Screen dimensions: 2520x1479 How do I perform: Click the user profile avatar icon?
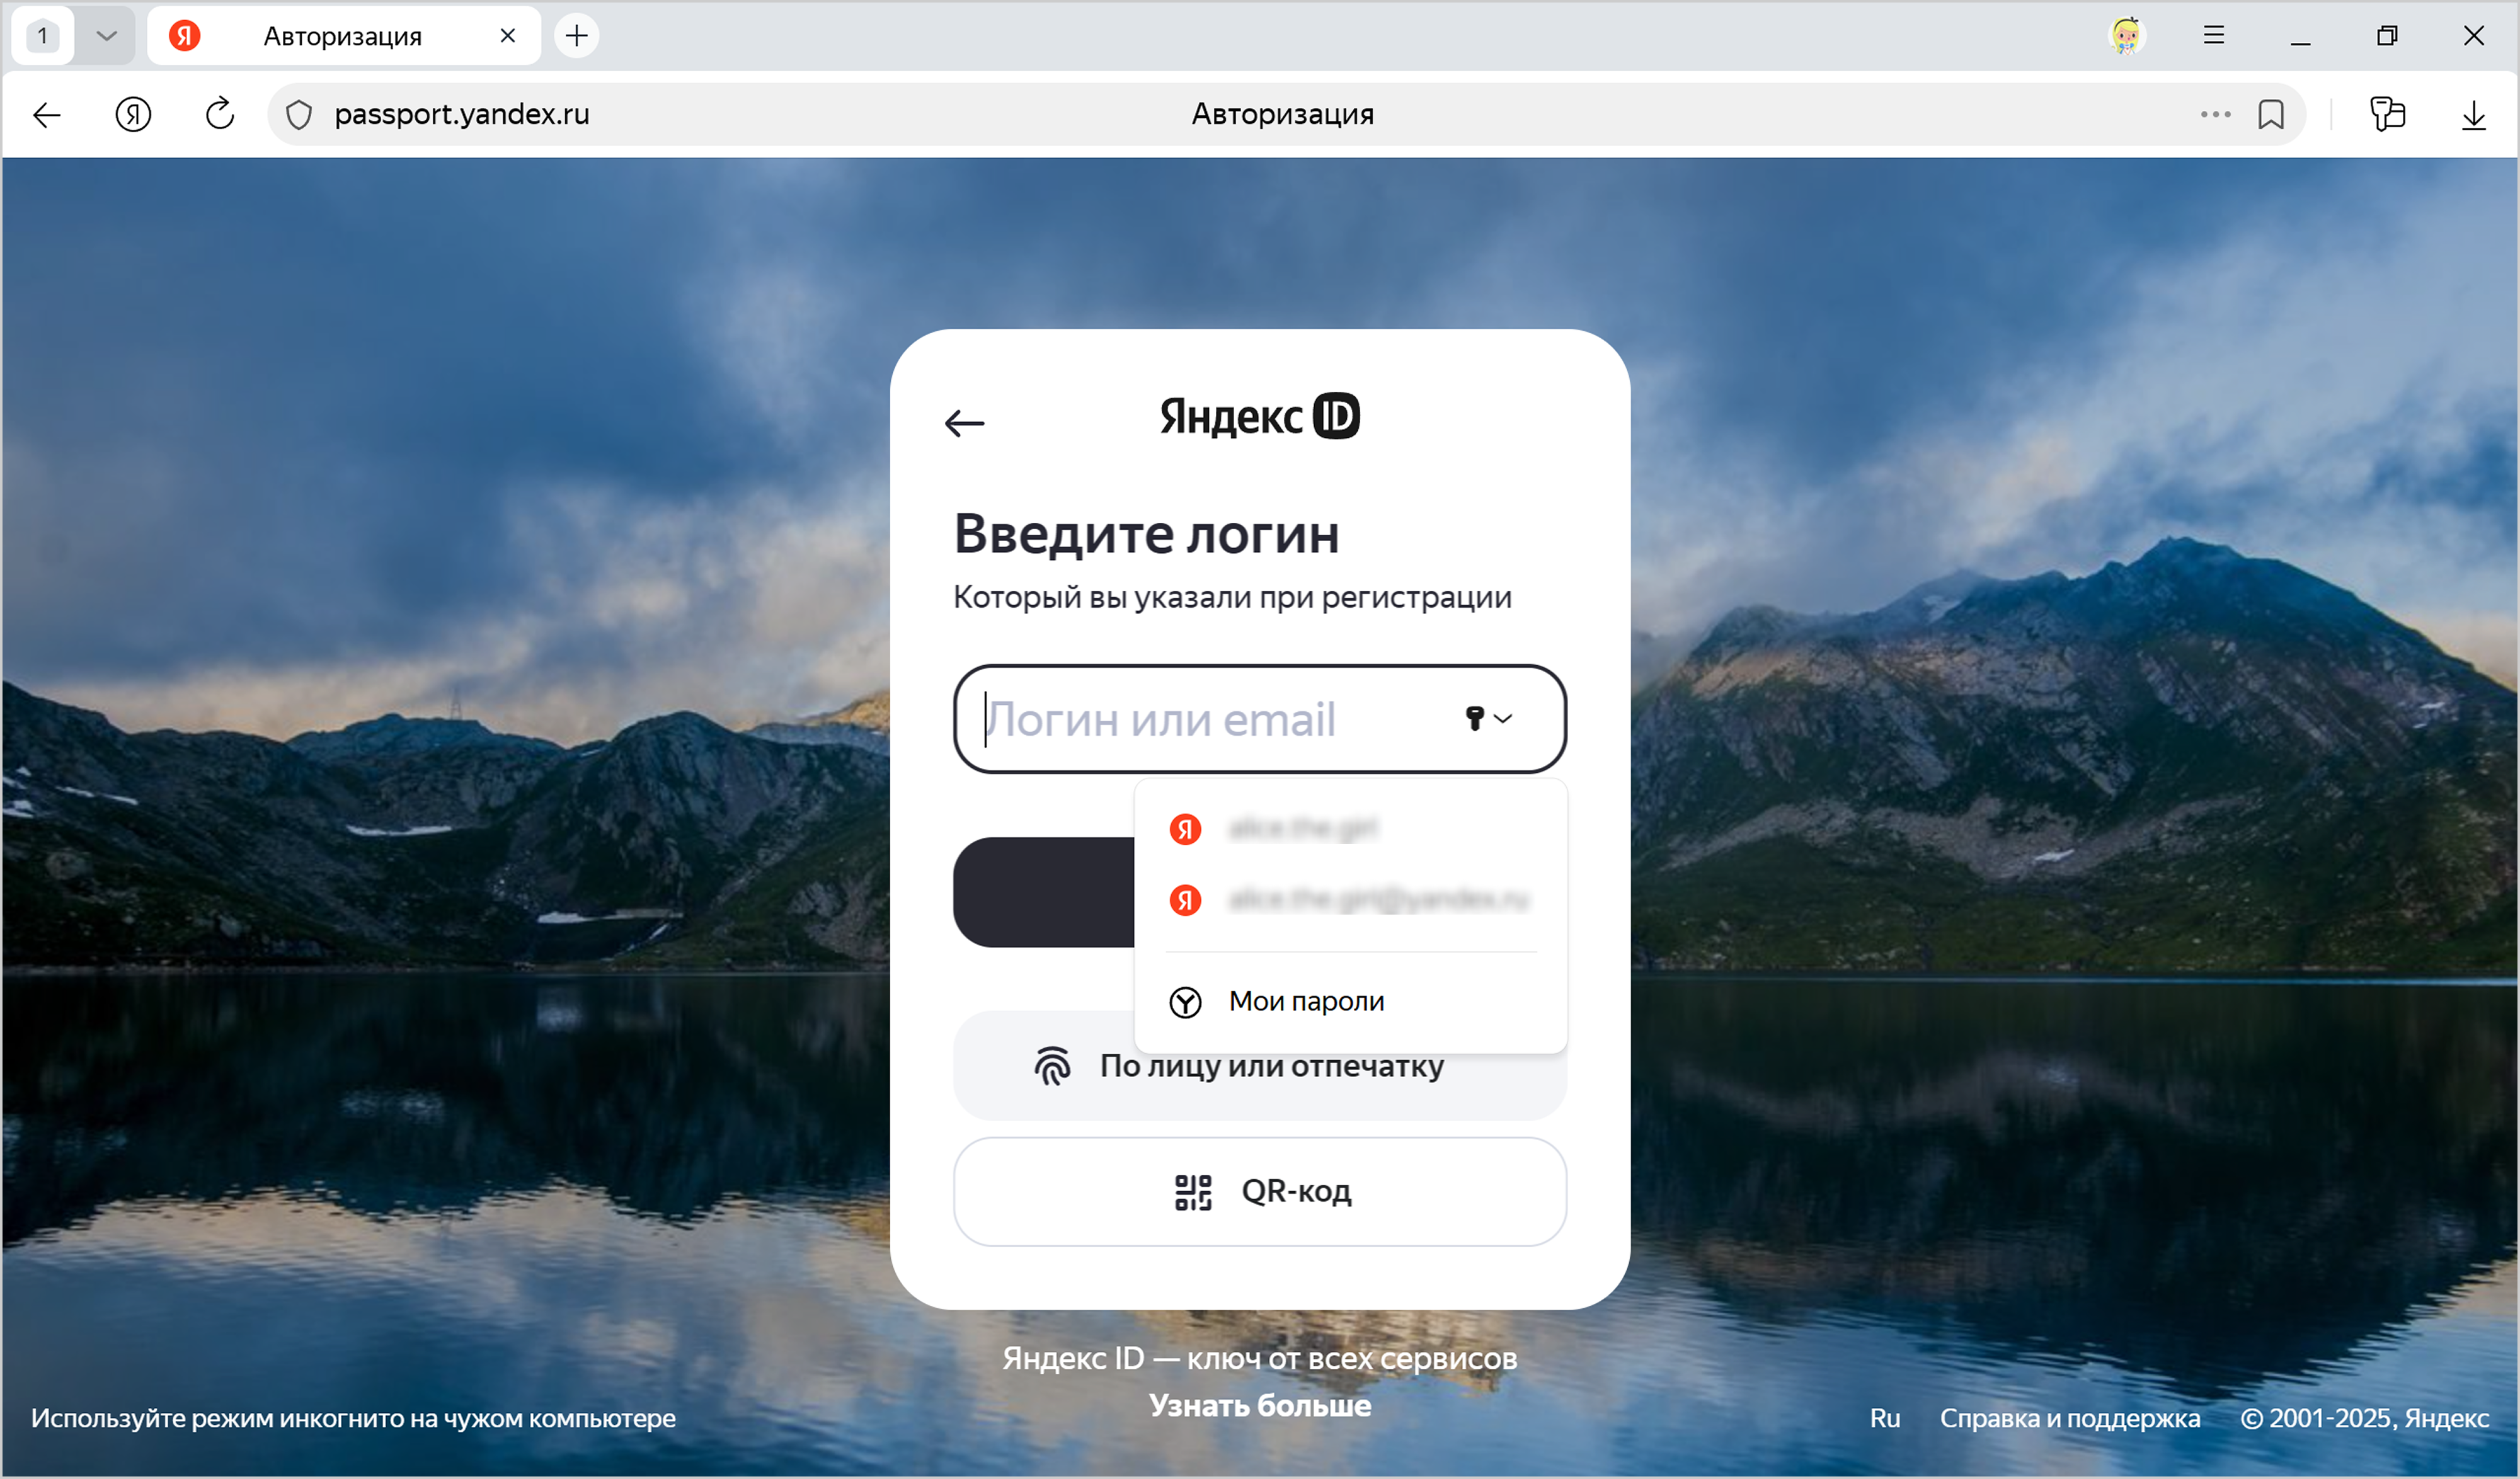(x=2126, y=36)
